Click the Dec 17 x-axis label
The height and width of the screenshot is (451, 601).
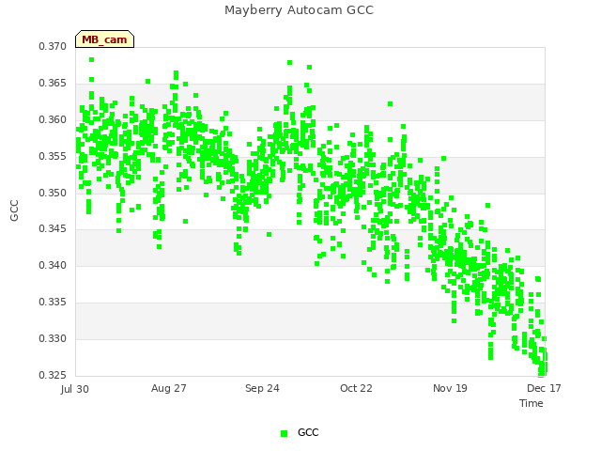pos(544,388)
